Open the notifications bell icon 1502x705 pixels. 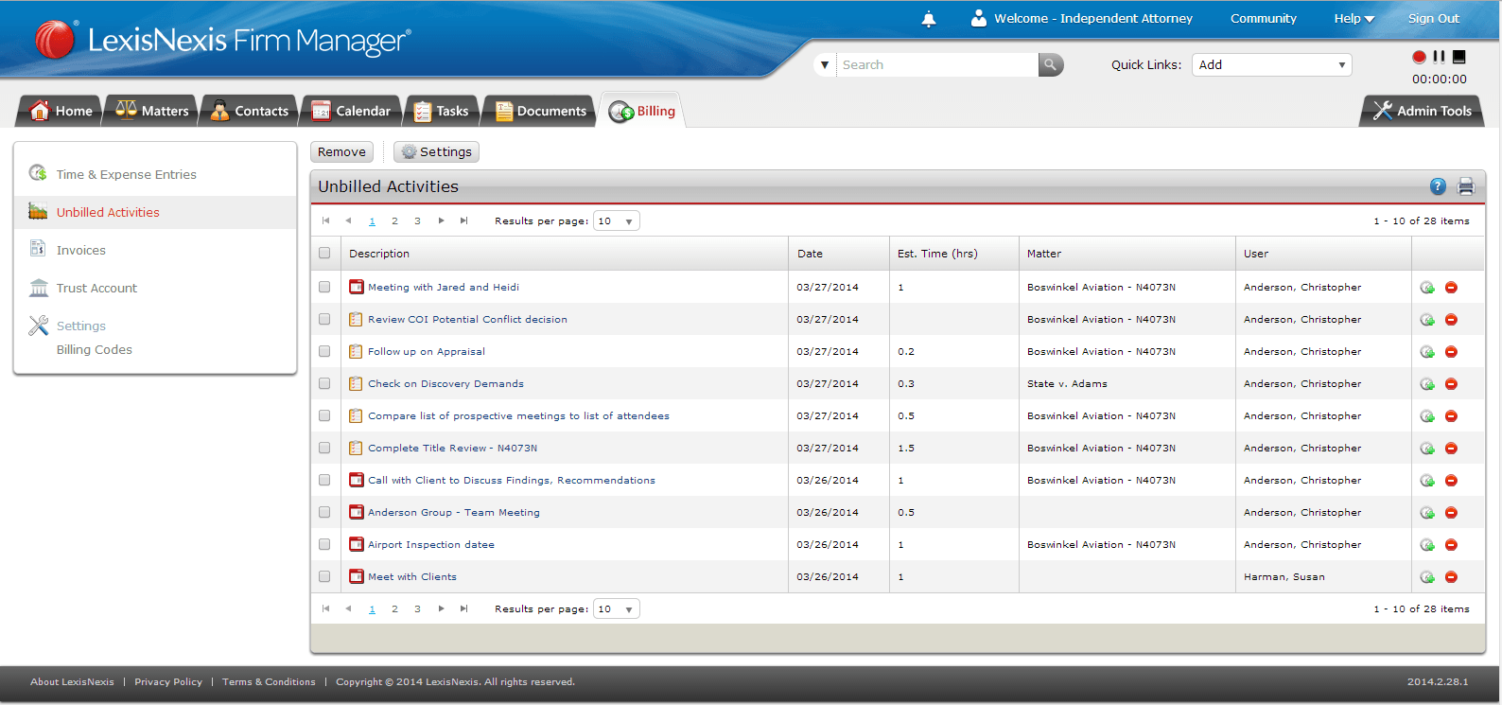(x=929, y=19)
